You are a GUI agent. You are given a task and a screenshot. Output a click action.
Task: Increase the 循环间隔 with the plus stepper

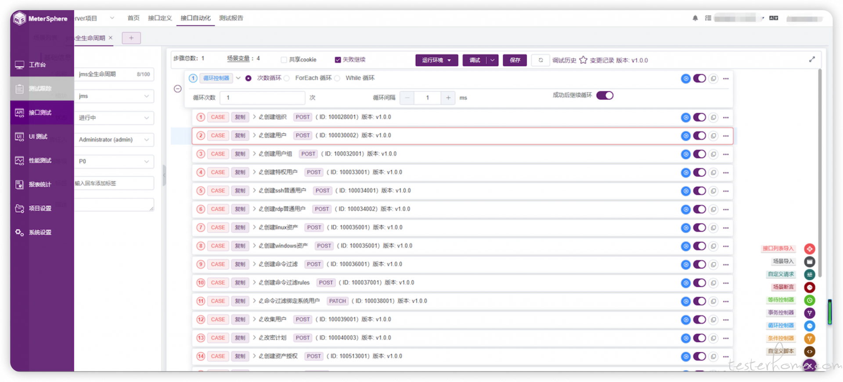448,98
